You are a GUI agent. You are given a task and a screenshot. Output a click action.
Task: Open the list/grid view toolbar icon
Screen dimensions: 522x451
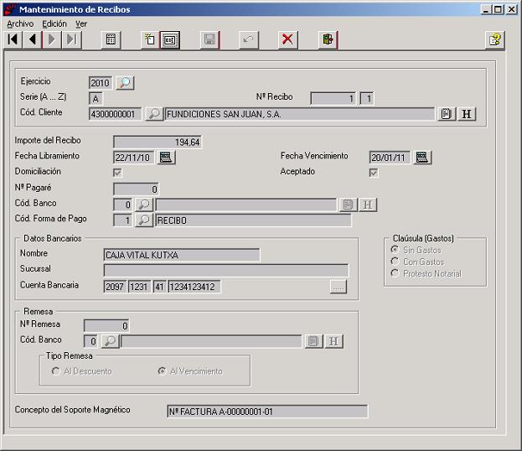tap(111, 40)
